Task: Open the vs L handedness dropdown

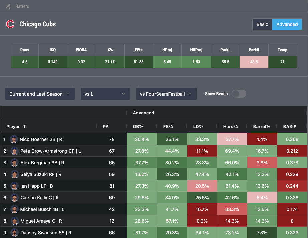Action: 105,94
